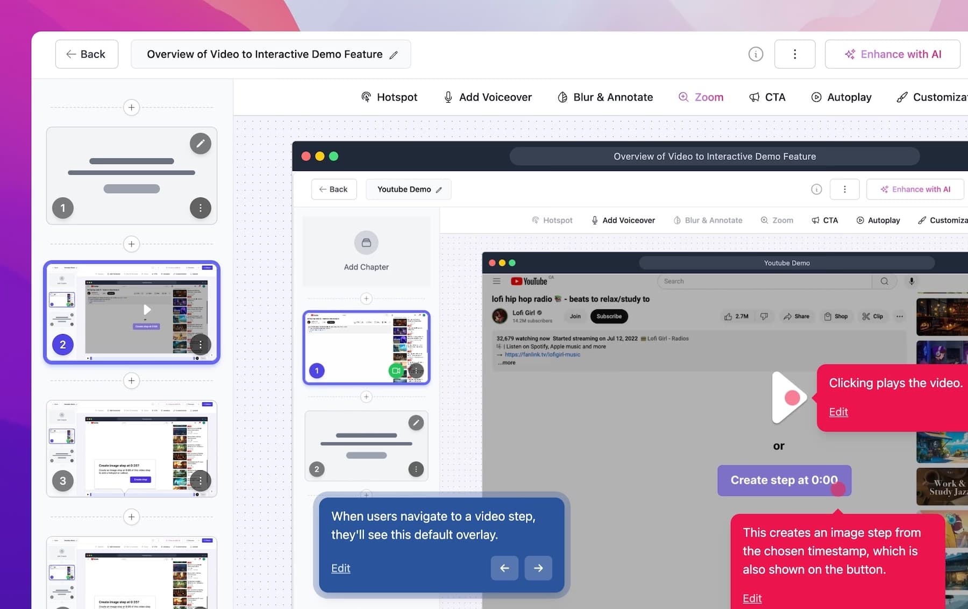The width and height of the screenshot is (968, 609).
Task: Select the Hotspot tool
Action: pyautogui.click(x=389, y=97)
